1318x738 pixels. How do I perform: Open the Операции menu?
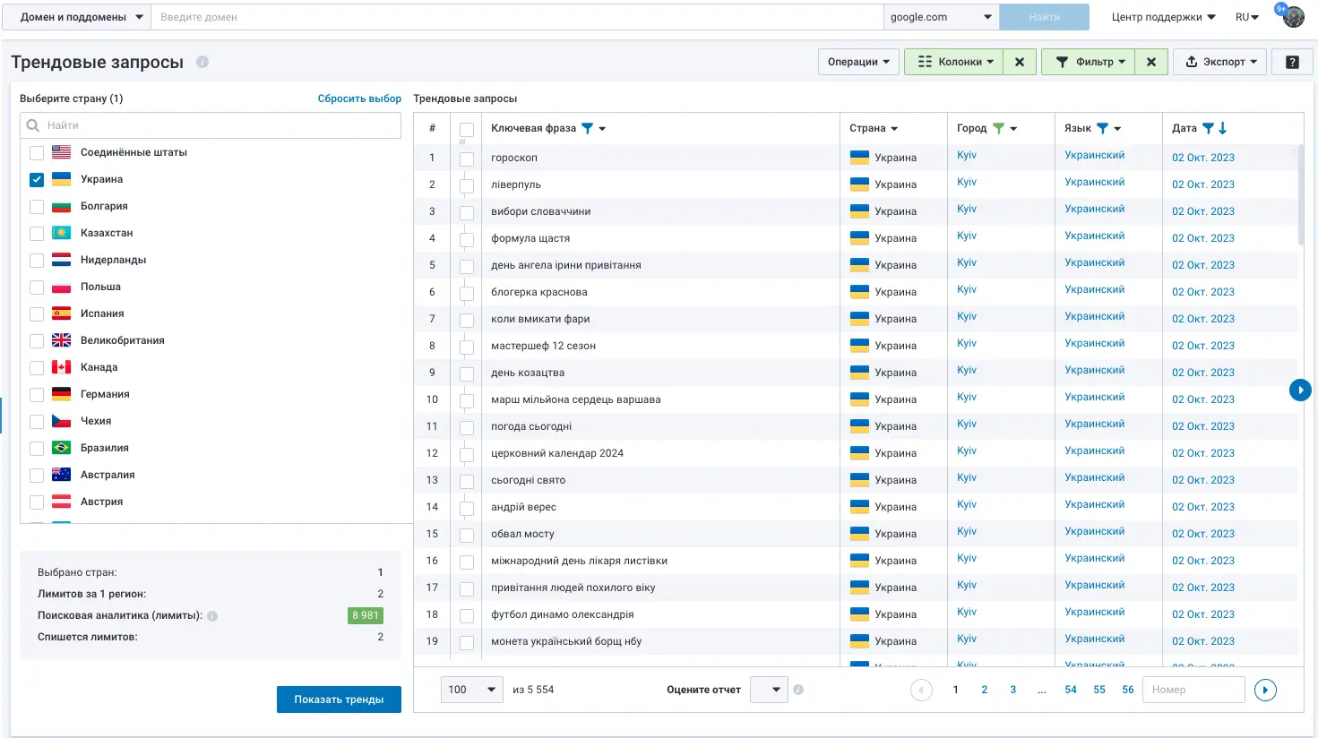click(858, 62)
